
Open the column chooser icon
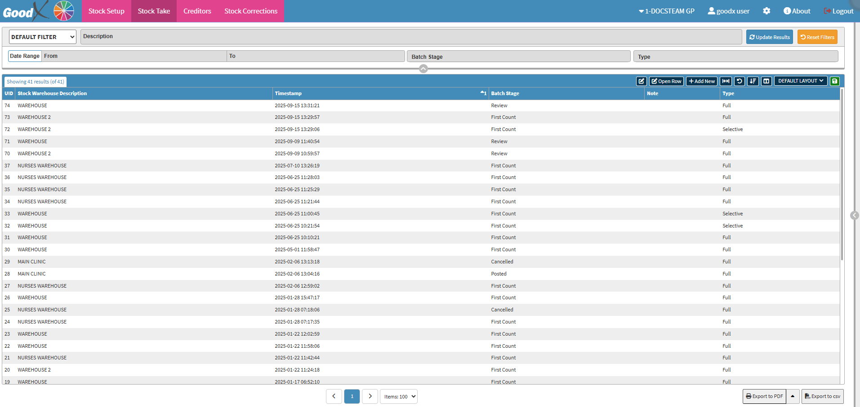tap(766, 81)
